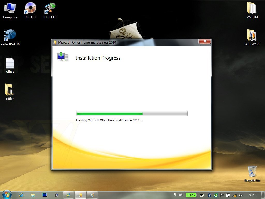Image resolution: width=265 pixels, height=199 pixels.
Task: Open the Action Center flag icon
Action: coord(222,195)
